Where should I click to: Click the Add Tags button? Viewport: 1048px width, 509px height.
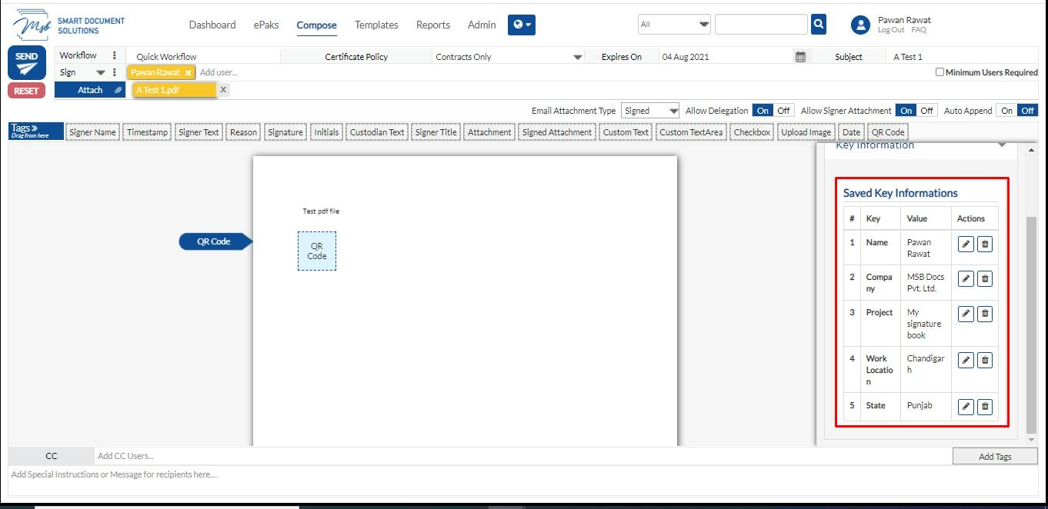[x=995, y=457]
